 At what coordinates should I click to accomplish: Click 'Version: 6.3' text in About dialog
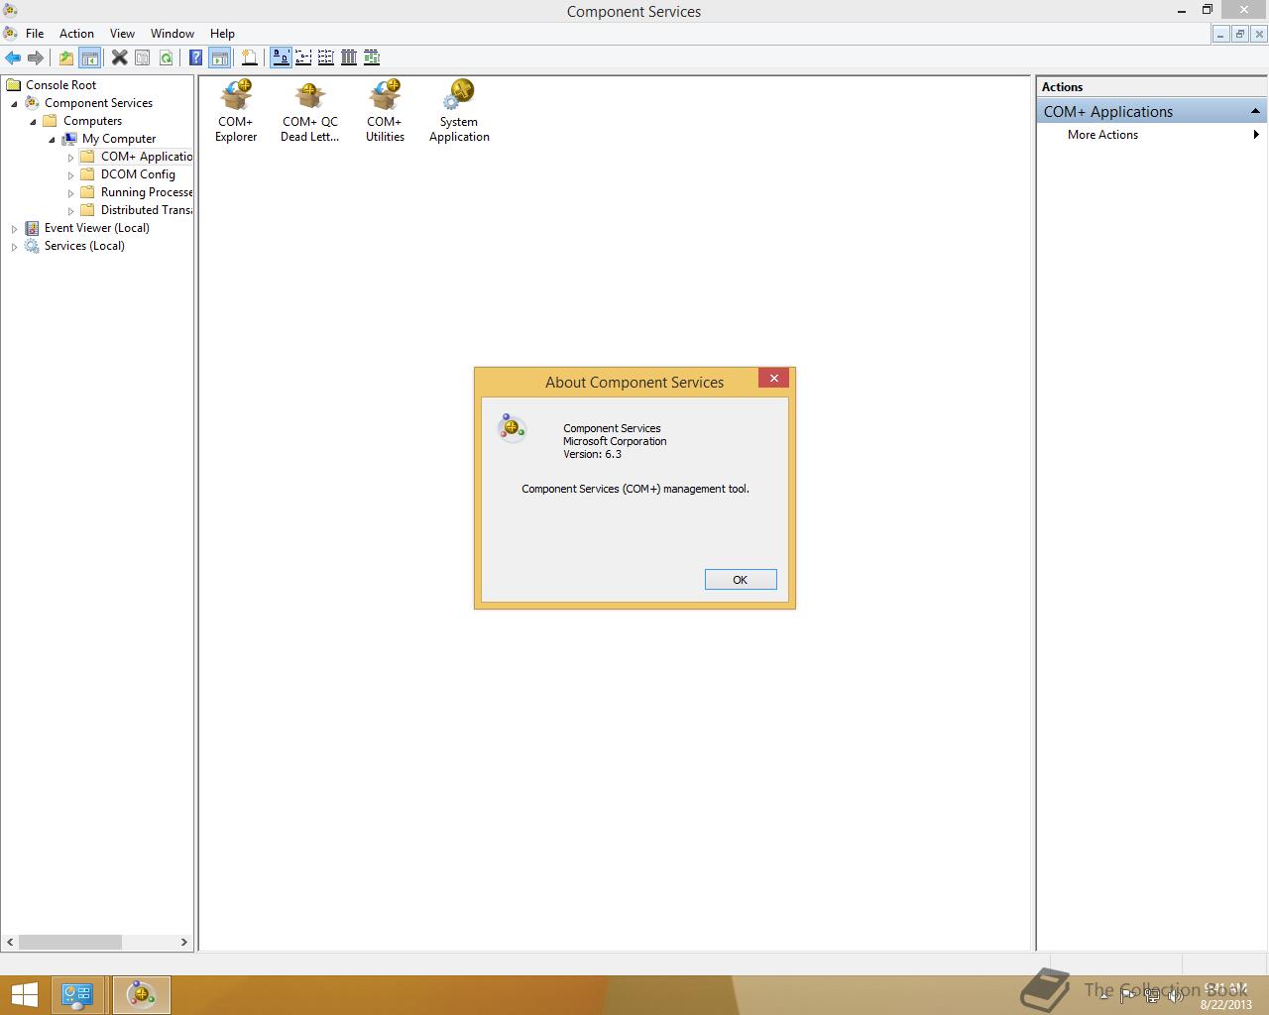[x=592, y=454]
